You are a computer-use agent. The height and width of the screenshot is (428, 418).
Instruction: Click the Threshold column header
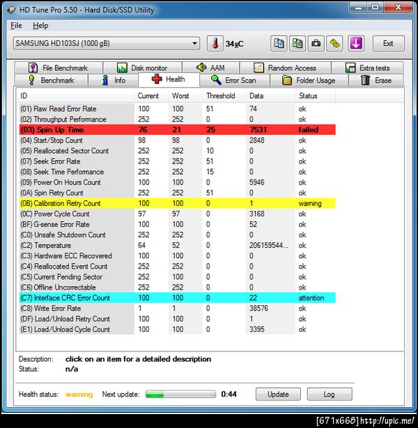224,96
